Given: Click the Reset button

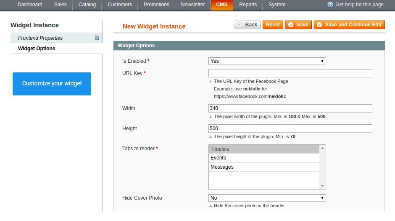Looking at the screenshot, I should click(273, 25).
